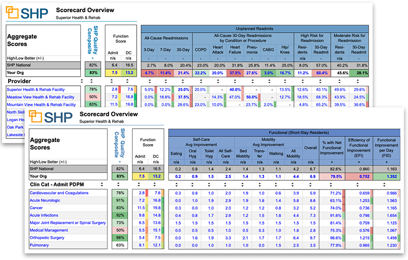Sort the Transfer column
This screenshot has width=408, height=260.
click(260, 185)
